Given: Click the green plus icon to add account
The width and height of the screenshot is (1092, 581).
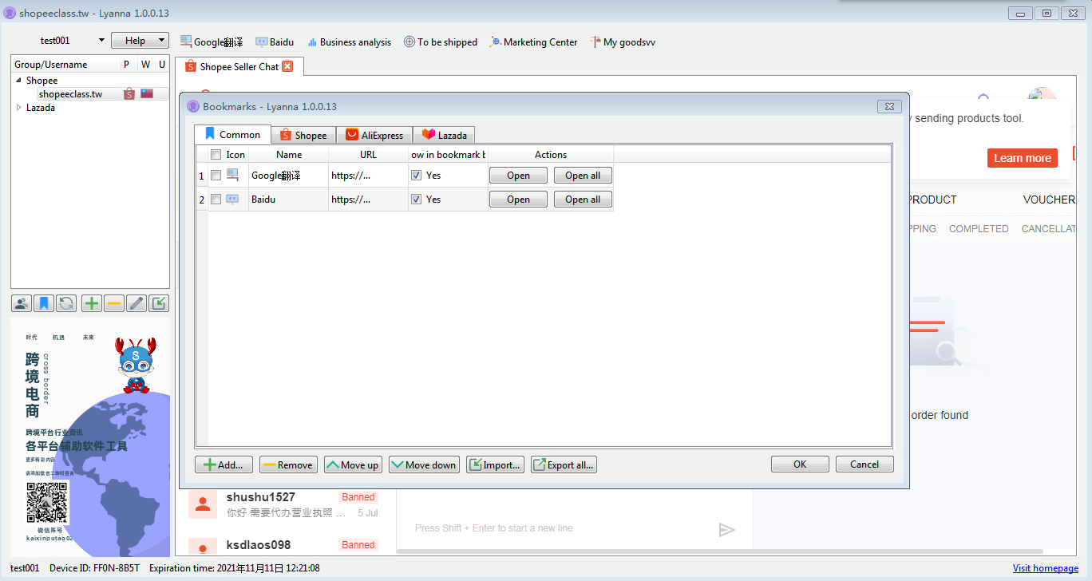Looking at the screenshot, I should point(92,303).
